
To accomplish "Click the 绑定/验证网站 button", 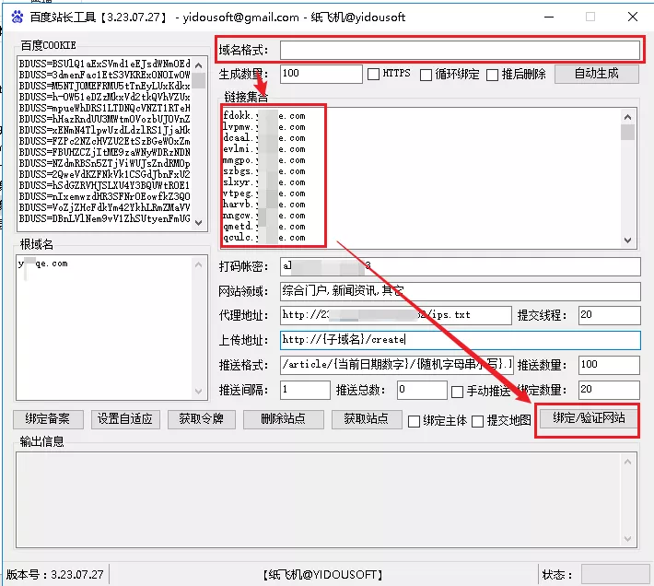I will pos(589,418).
